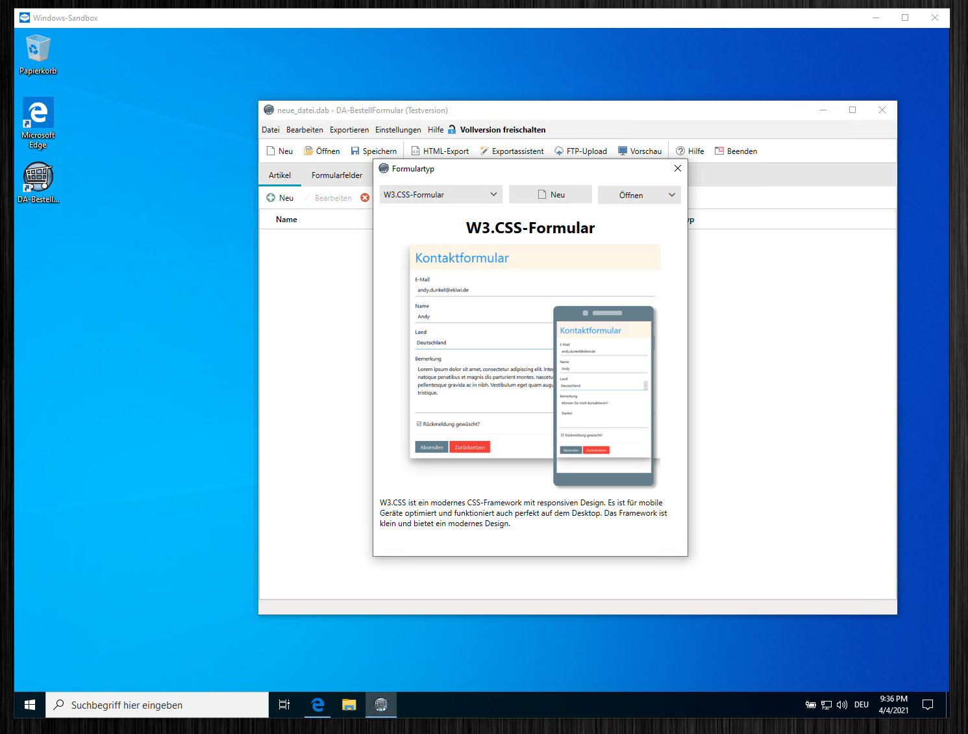Add new article with green Neu icon
The height and width of the screenshot is (734, 968).
[271, 198]
